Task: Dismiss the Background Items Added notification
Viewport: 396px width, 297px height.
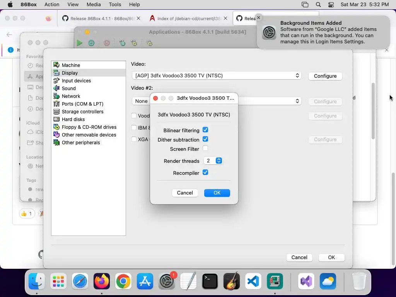Action: [258, 18]
